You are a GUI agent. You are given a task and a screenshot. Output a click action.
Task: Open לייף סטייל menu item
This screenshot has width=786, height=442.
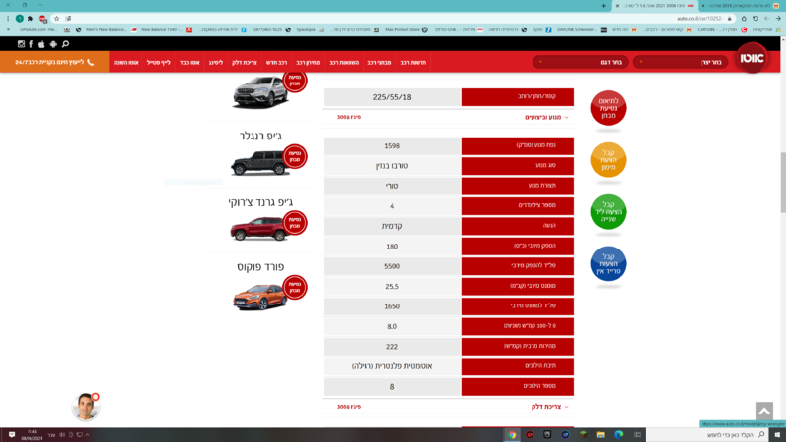click(159, 62)
